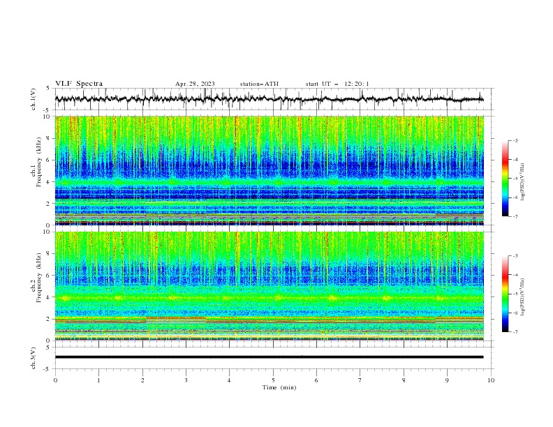Click the ch.3 flat voltage trace
Screen dimensions: 553x427
point(269,357)
